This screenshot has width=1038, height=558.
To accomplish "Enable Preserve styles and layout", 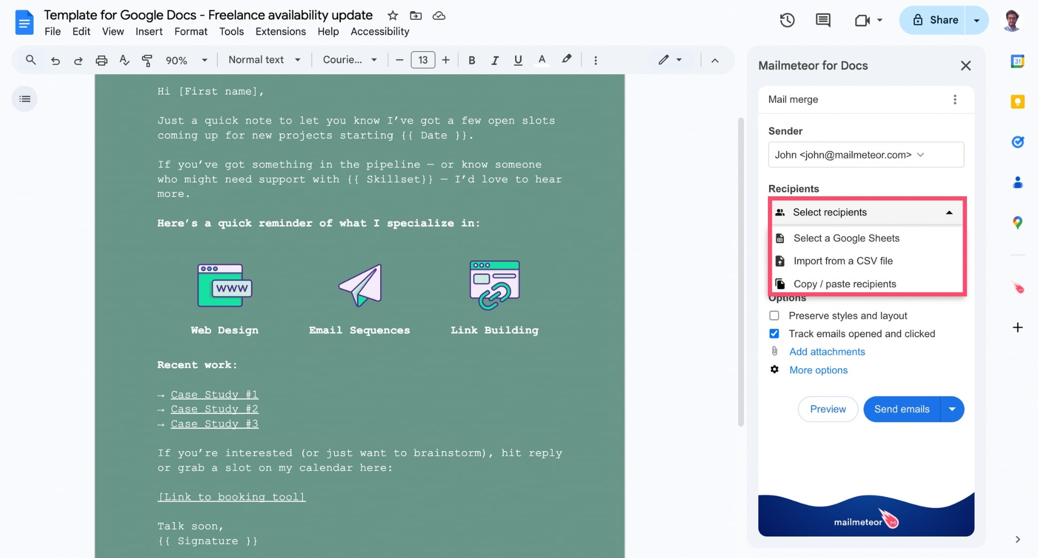I will click(x=774, y=316).
